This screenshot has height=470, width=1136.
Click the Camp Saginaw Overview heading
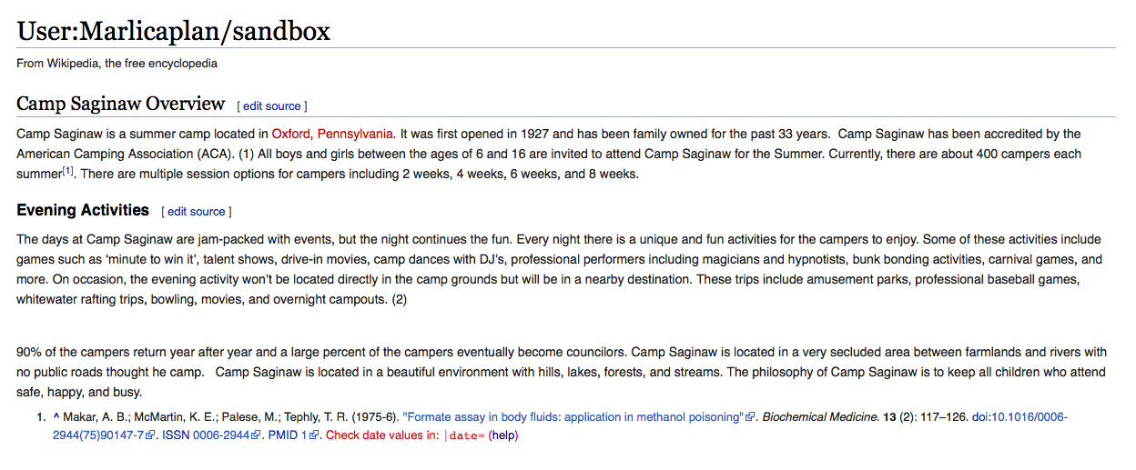[121, 104]
